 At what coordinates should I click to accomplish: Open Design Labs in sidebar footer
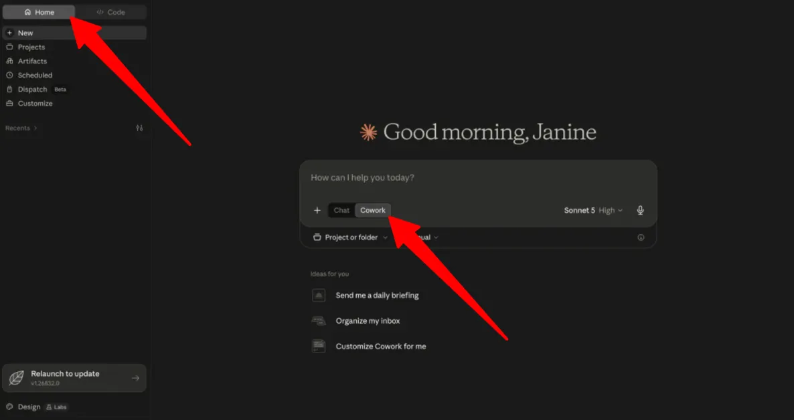[x=37, y=407]
